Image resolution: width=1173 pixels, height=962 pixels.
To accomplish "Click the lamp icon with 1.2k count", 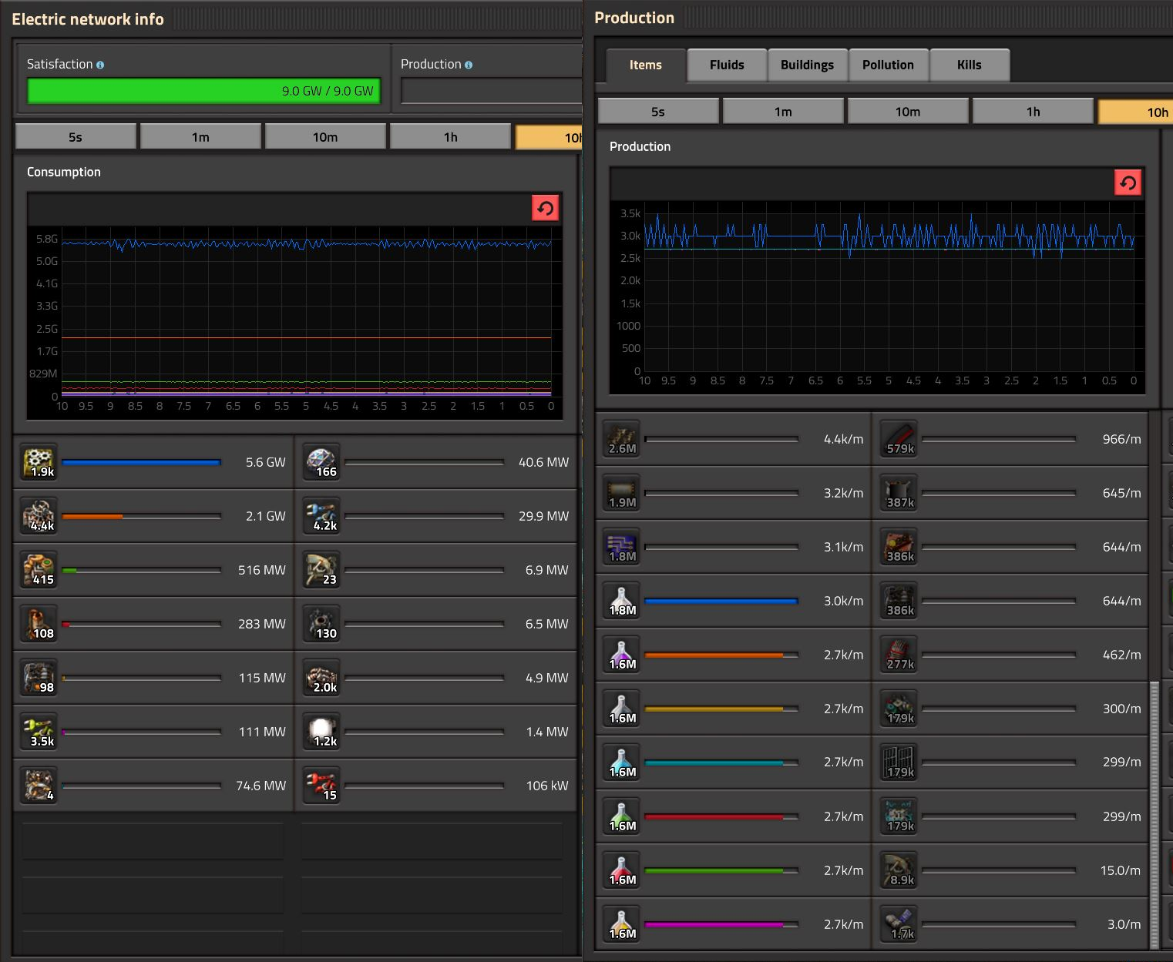I will click(x=321, y=732).
